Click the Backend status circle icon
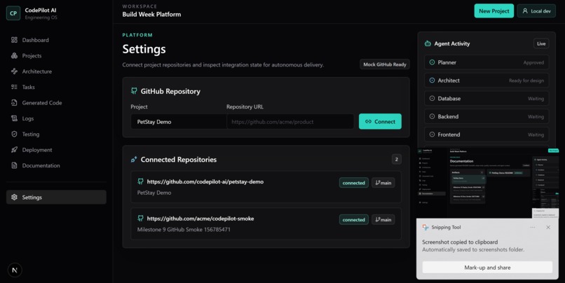This screenshot has width=565, height=283. (432, 116)
